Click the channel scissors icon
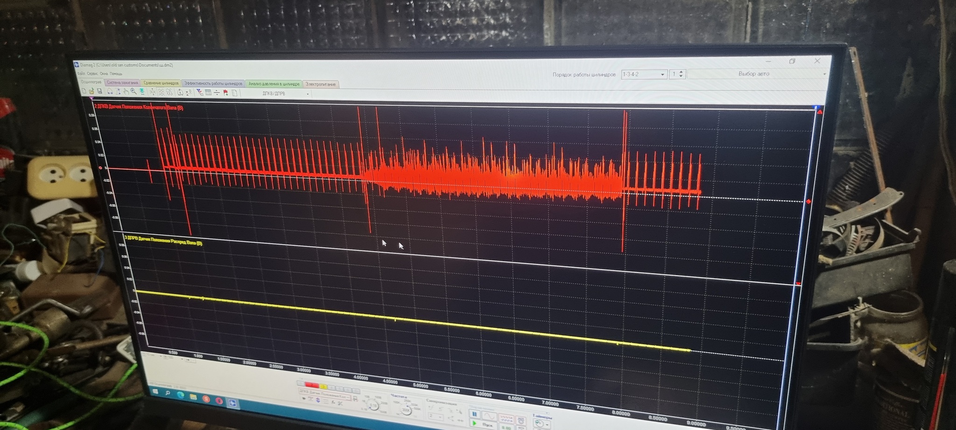956x430 pixels. click(340, 403)
